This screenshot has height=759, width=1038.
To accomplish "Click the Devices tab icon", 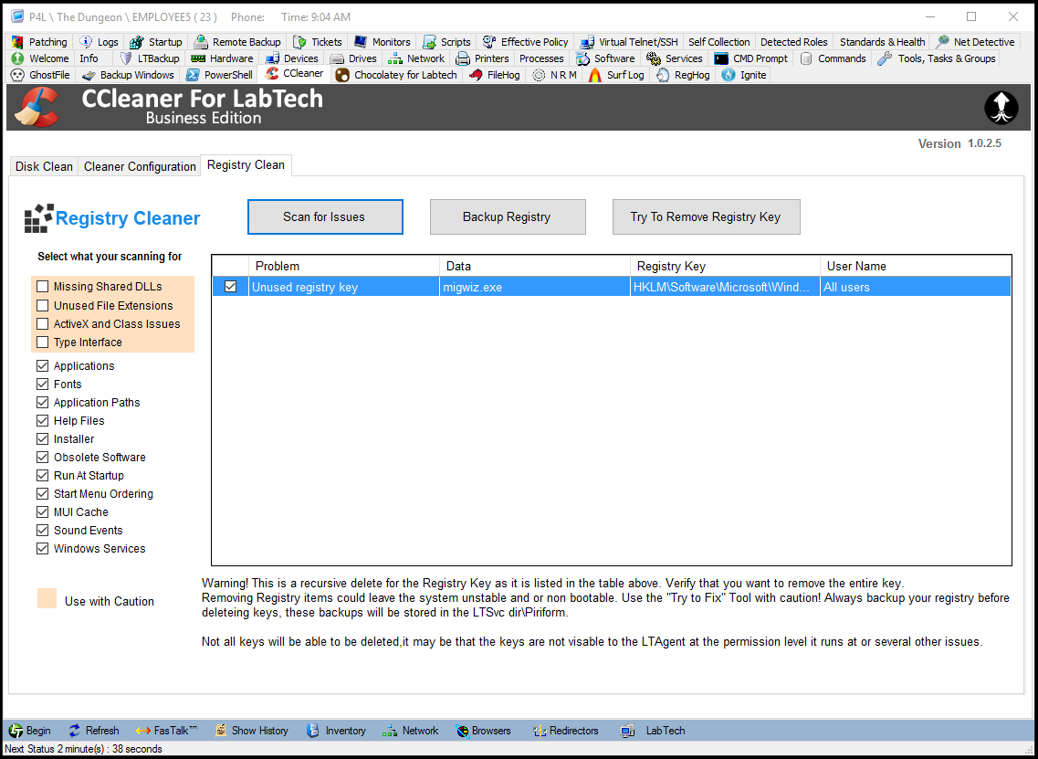I will [x=272, y=58].
